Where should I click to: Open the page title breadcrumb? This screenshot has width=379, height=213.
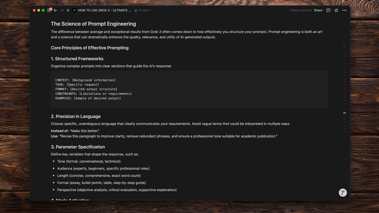point(104,10)
